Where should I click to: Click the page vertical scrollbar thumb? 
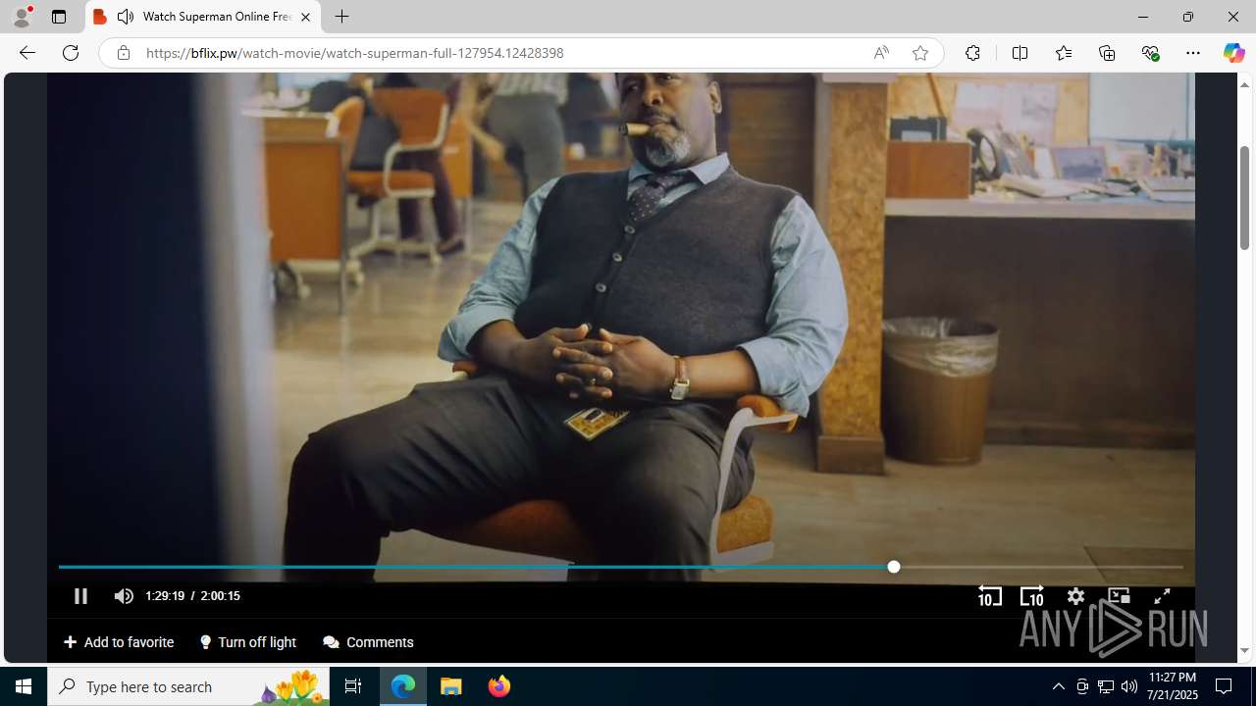click(1244, 197)
